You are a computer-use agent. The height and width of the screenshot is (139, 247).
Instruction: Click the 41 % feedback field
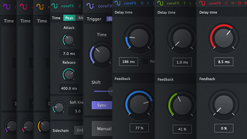click(182, 129)
